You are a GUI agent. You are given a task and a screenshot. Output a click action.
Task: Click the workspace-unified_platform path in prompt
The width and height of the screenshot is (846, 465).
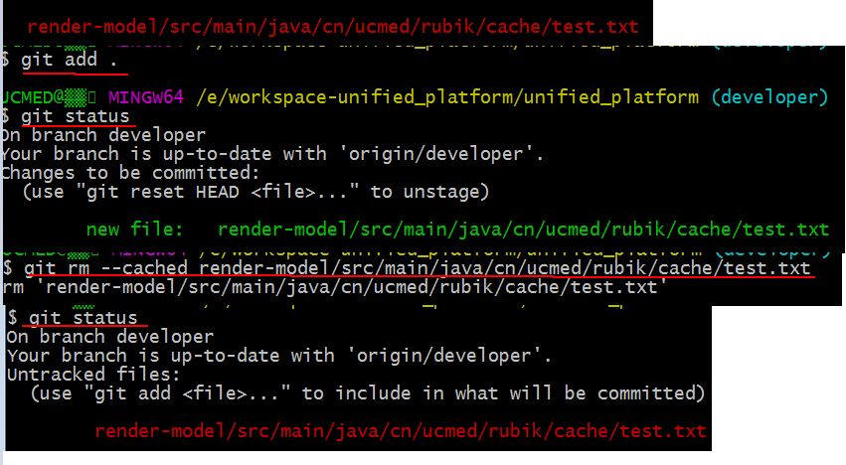point(447,97)
